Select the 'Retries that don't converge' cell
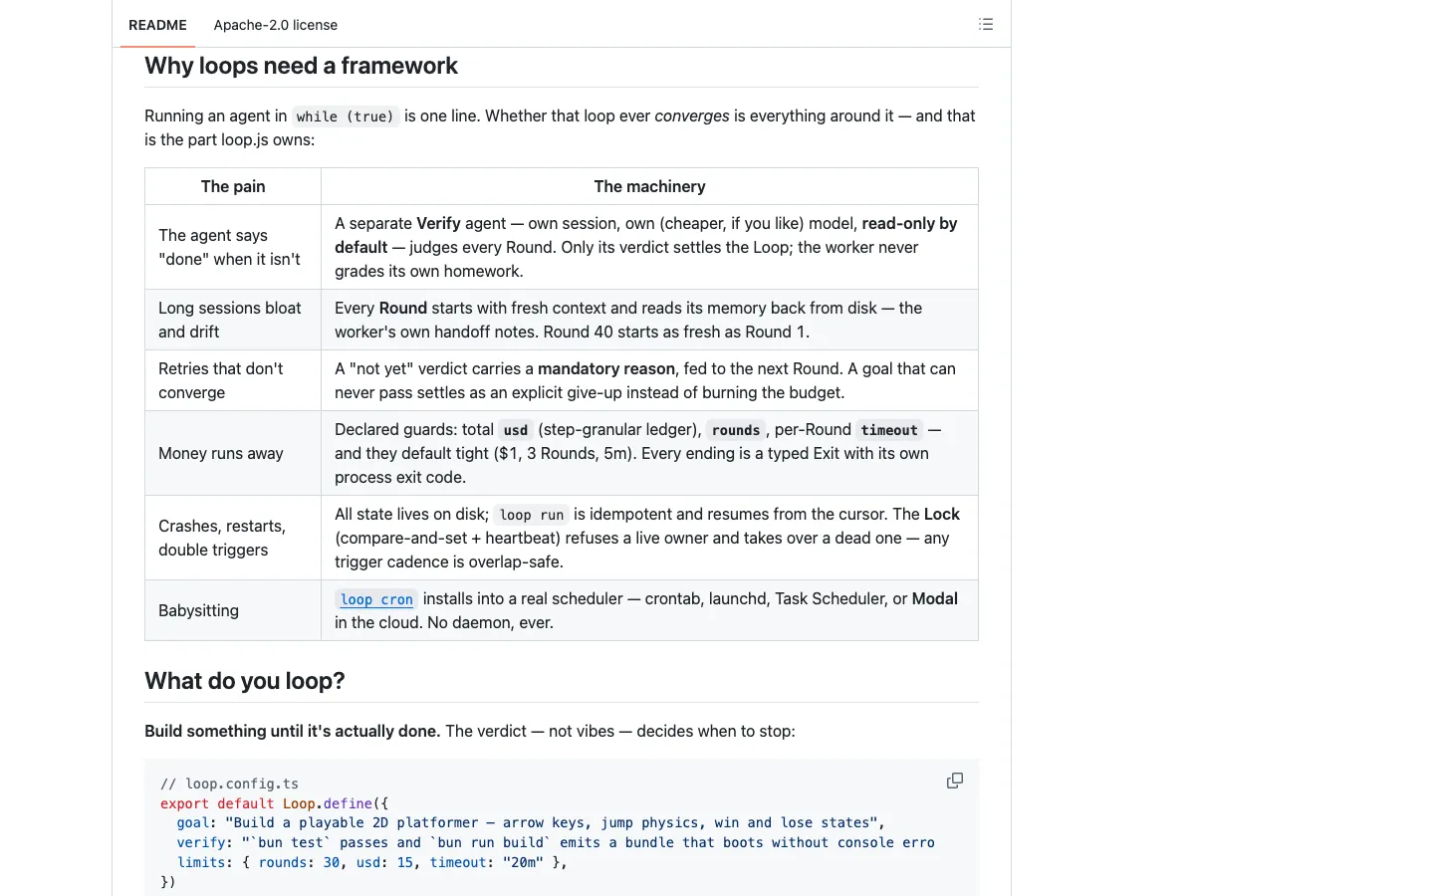 coord(233,380)
